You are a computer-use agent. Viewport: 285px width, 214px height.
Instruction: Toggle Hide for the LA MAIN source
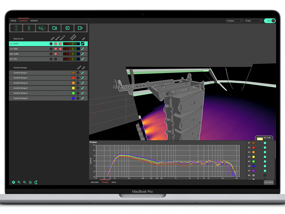(51, 44)
